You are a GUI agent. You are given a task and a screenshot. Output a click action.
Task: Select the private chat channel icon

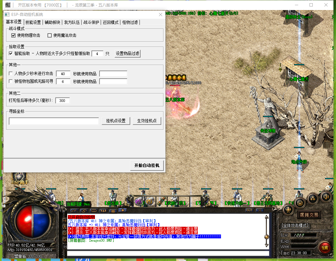[65, 240]
